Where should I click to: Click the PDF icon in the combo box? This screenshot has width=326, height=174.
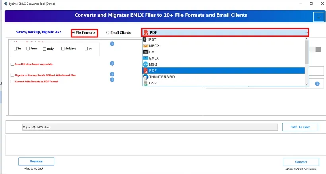coord(146,33)
